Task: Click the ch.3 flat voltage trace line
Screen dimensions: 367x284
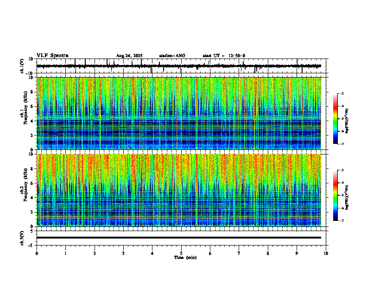Action: click(x=179, y=238)
